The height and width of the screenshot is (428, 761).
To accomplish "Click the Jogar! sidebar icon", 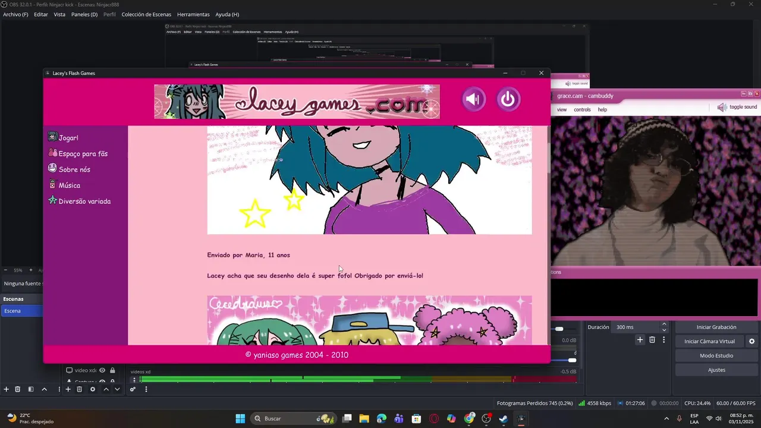I will (53, 137).
